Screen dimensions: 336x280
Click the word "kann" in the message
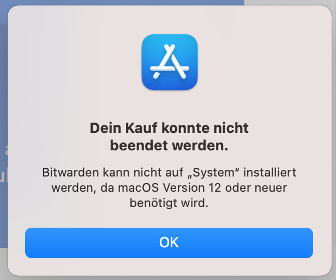(x=116, y=172)
